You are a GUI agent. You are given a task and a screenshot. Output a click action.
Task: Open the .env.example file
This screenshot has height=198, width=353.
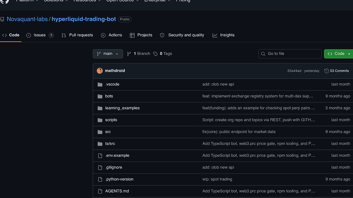pyautogui.click(x=117, y=155)
